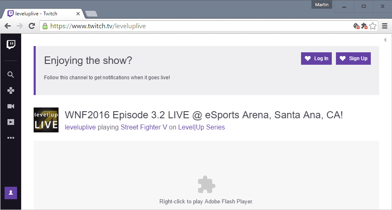This screenshot has width=392, height=210.
Task: Open the Twitch home logo in the sidebar
Action: [x=11, y=45]
